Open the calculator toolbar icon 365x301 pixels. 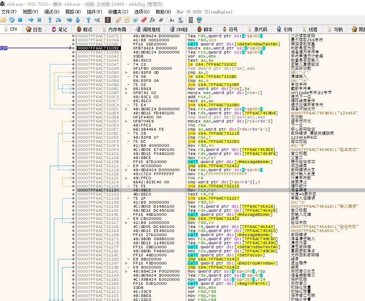pyautogui.click(x=191, y=20)
